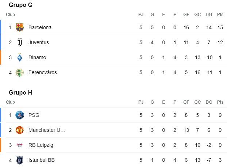Screen dimensions: 227x168
Task: Click the Manchester United crest
Action: click(20, 130)
